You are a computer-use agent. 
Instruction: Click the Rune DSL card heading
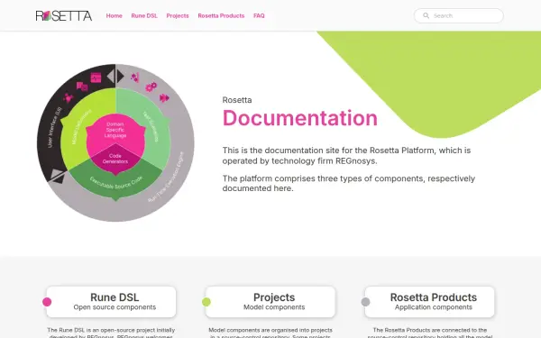click(115, 297)
